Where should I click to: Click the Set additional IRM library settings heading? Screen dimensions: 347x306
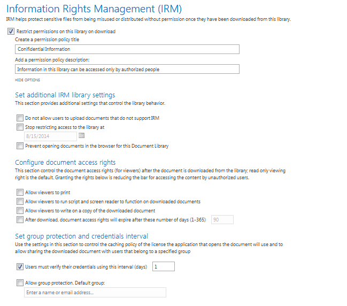[65, 95]
